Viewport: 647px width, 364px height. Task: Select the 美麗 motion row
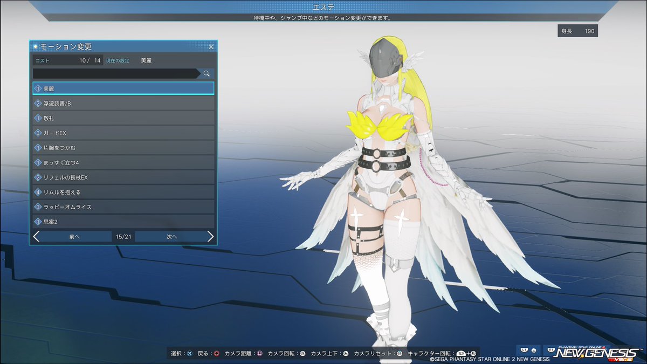point(123,88)
